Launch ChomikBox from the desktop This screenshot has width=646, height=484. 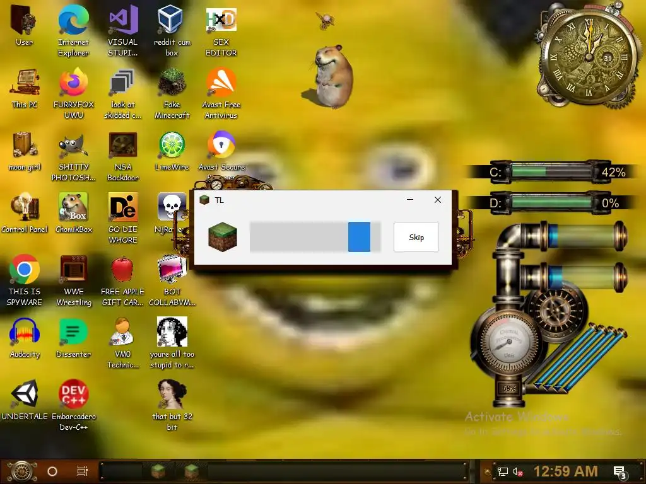coord(73,213)
